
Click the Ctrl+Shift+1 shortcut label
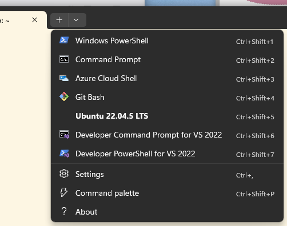click(x=254, y=42)
